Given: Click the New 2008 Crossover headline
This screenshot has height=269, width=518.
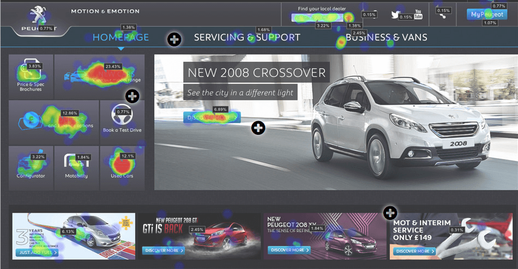Looking at the screenshot, I should (x=256, y=73).
